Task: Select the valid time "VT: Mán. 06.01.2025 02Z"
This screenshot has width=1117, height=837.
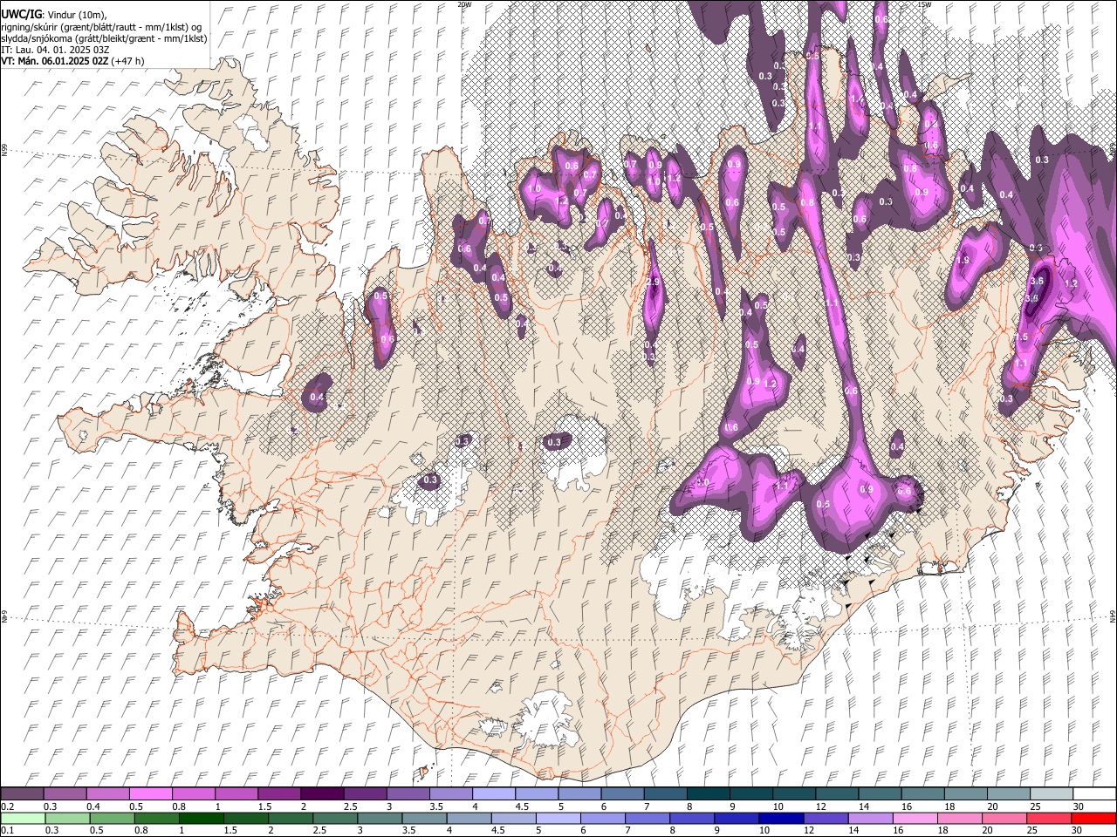Action: (x=55, y=61)
